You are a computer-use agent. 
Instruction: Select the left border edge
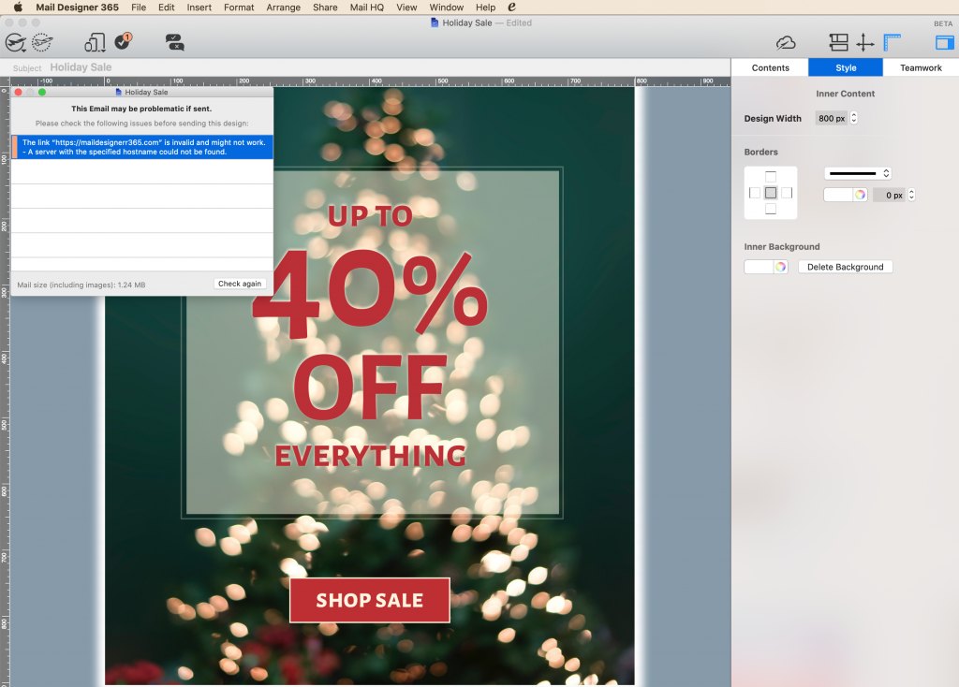(755, 193)
